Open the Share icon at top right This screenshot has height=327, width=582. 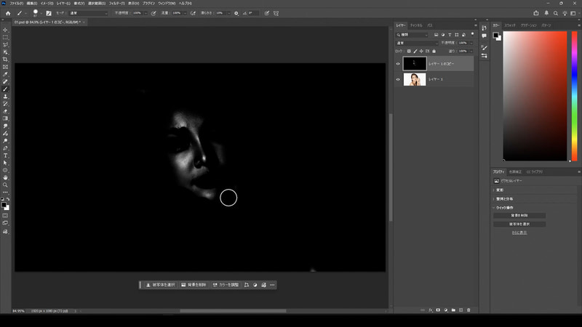click(536, 13)
